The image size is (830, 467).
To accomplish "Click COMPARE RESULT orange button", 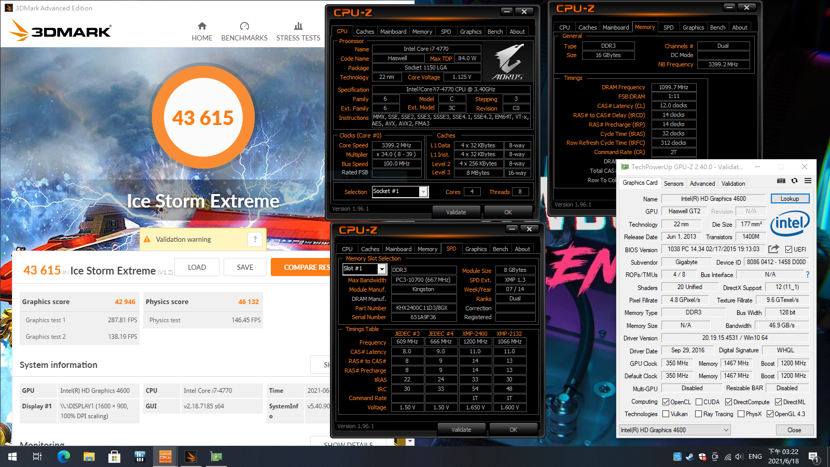I will point(300,267).
